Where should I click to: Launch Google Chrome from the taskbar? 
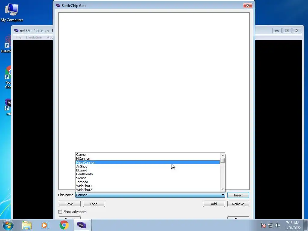64,225
